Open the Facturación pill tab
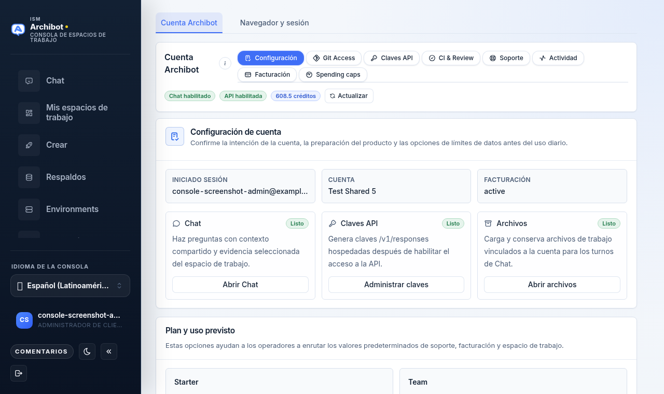This screenshot has height=394, width=664. click(267, 75)
